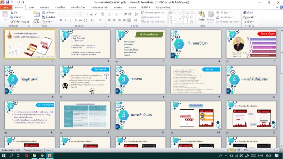The height and width of the screenshot is (159, 283).
Task: Open the font name combo box
Action: pos(69,14)
